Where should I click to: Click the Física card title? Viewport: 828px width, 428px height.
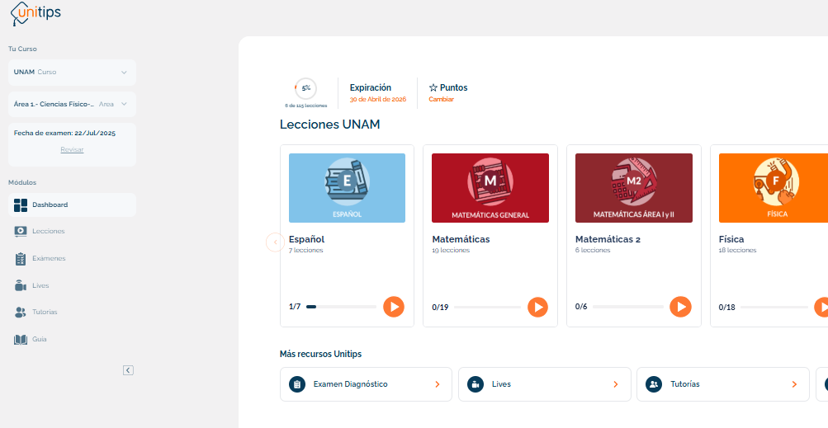731,240
